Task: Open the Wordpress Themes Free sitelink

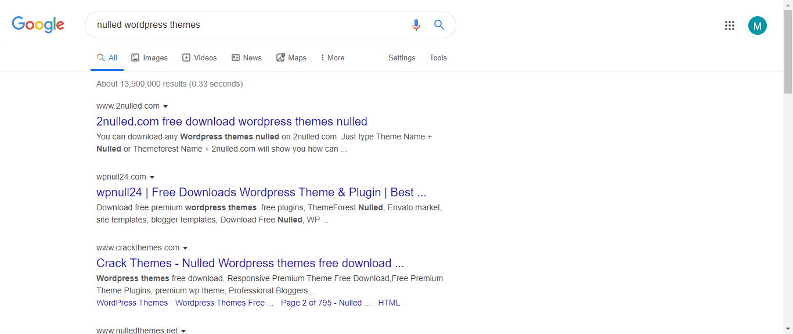Action: tap(224, 303)
